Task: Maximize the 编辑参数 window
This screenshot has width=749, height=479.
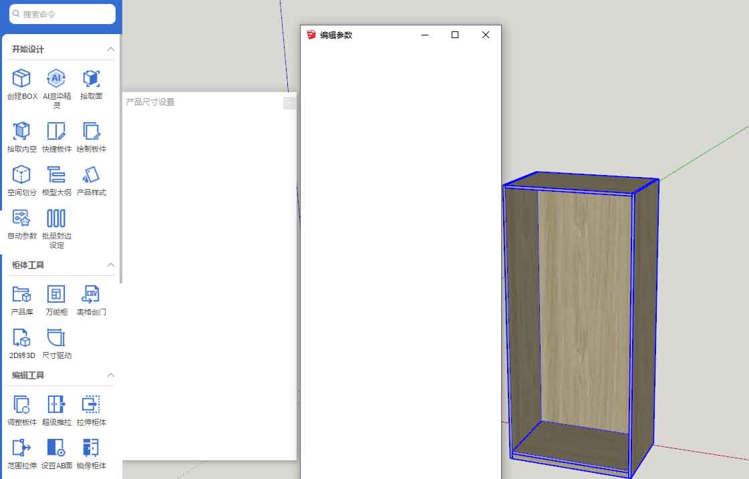Action: (x=455, y=35)
